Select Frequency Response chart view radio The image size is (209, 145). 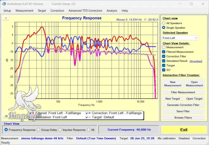pyautogui.click(x=6, y=130)
